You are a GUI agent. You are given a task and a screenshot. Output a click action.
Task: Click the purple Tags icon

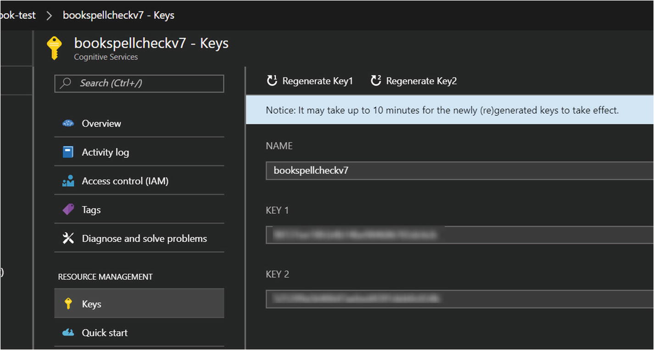pyautogui.click(x=68, y=210)
